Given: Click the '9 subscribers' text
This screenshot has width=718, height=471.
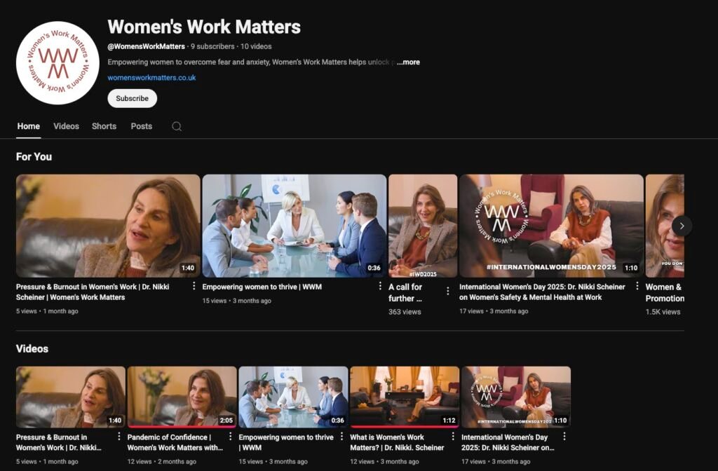Looking at the screenshot, I should click(x=212, y=47).
